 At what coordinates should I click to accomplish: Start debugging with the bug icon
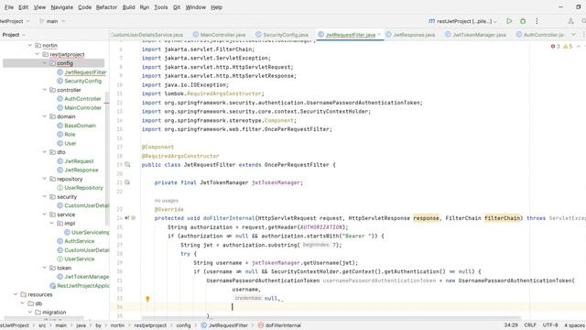pos(523,21)
